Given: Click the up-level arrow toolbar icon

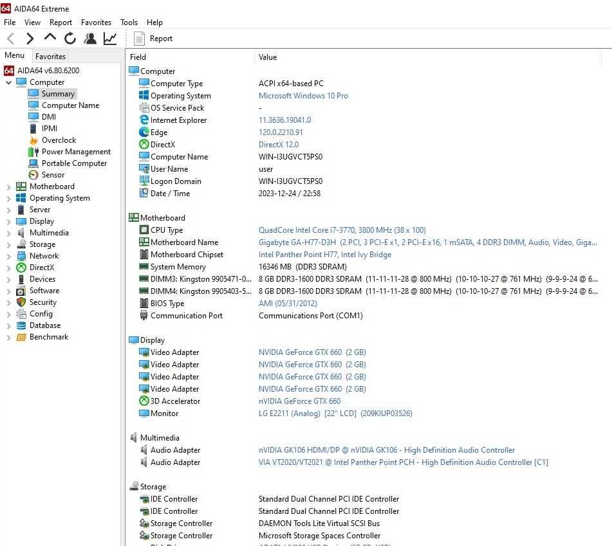Looking at the screenshot, I should pyautogui.click(x=50, y=37).
